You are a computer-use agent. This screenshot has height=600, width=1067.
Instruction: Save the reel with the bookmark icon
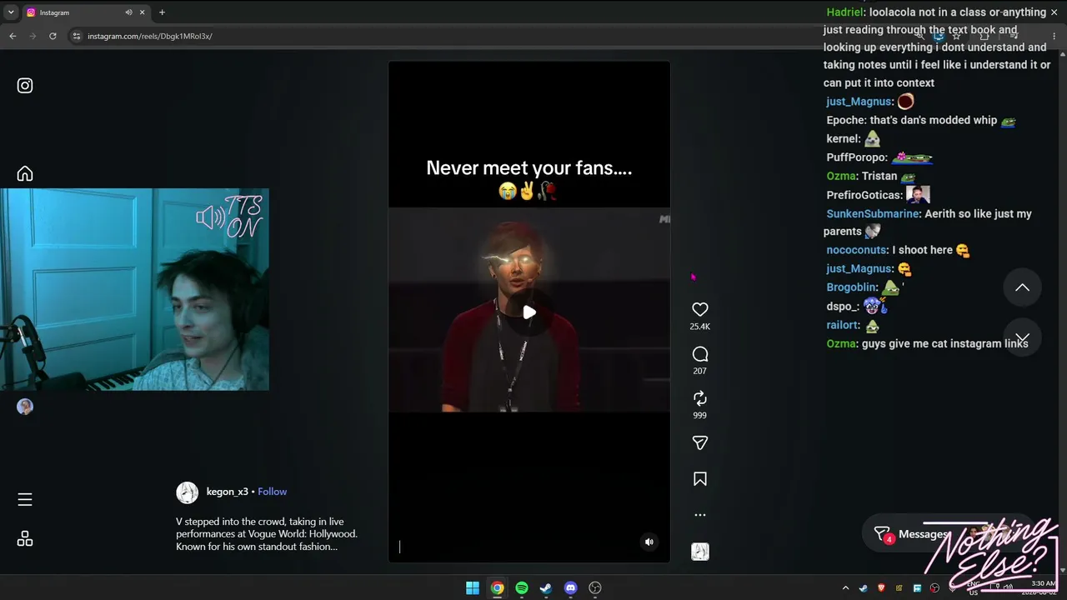pos(700,479)
